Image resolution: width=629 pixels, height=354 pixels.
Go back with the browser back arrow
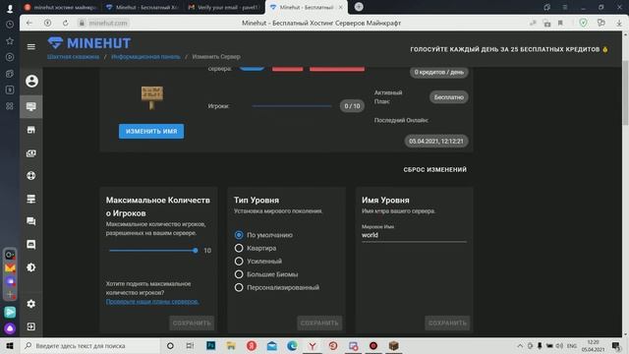pos(29,24)
